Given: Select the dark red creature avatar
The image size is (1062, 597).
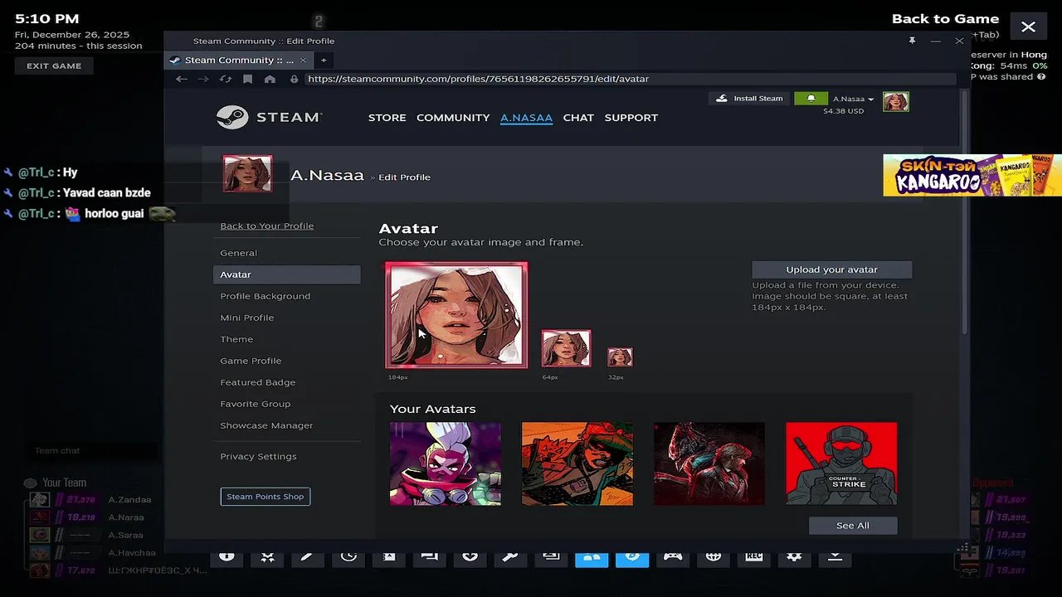Looking at the screenshot, I should [709, 464].
